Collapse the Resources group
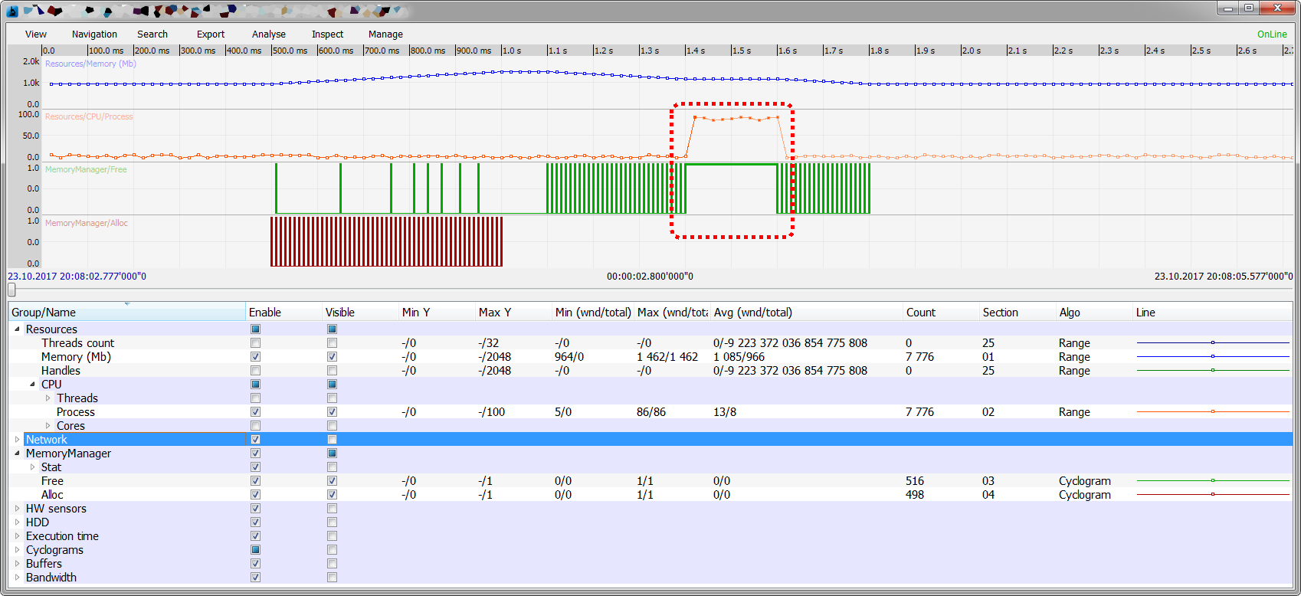Viewport: 1301px width, 596px height. pyautogui.click(x=17, y=329)
